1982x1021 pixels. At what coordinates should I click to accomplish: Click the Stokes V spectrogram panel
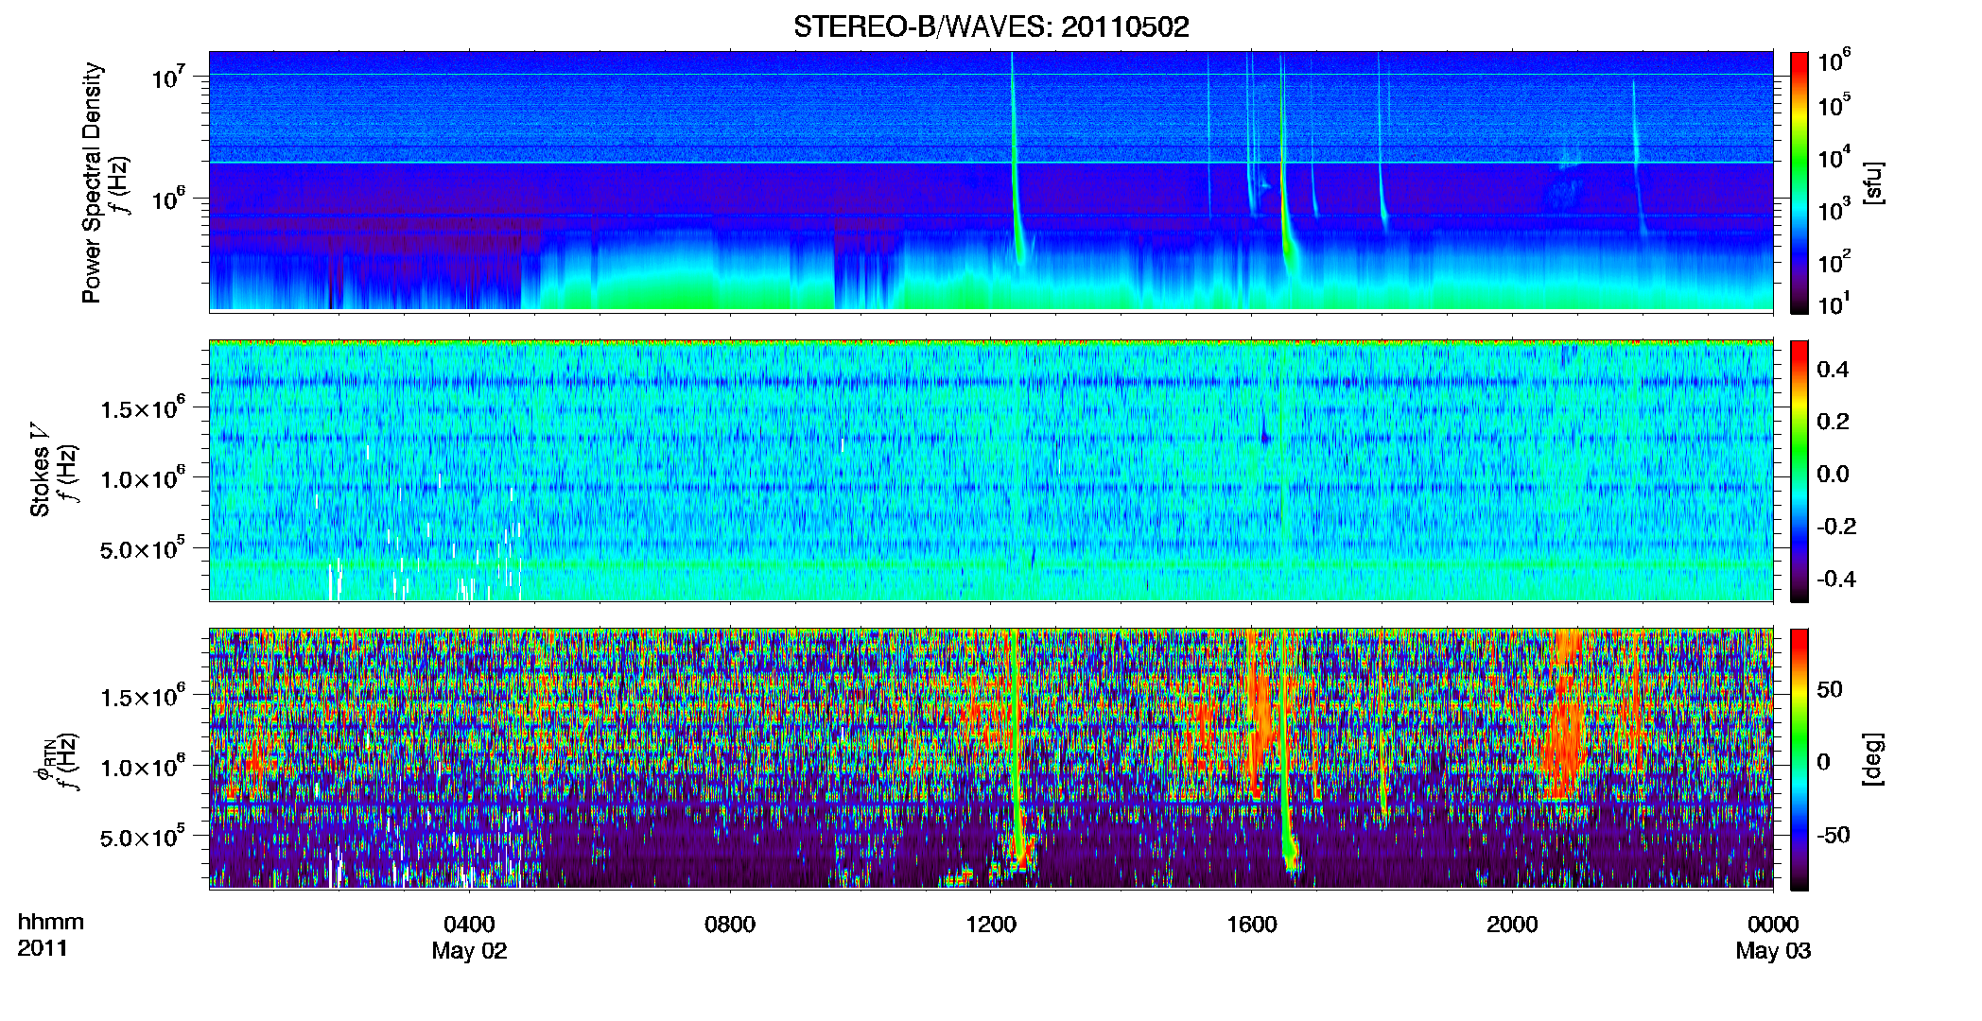[x=991, y=471]
